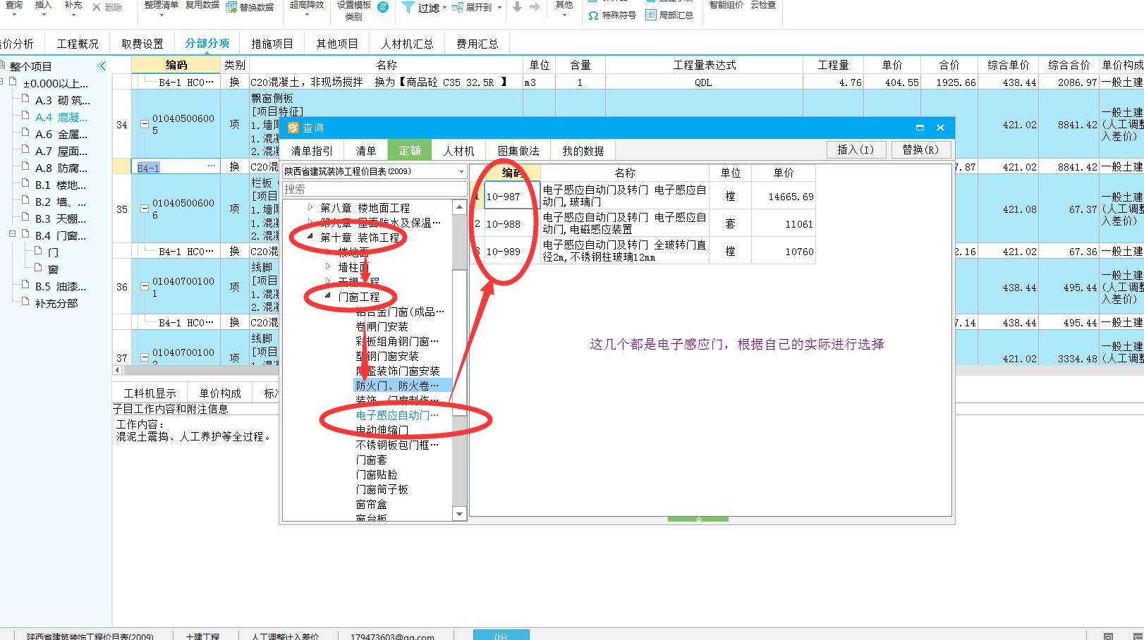This screenshot has height=640, width=1144.
Task: Open the 超高降效 dropdown
Action: point(307,15)
